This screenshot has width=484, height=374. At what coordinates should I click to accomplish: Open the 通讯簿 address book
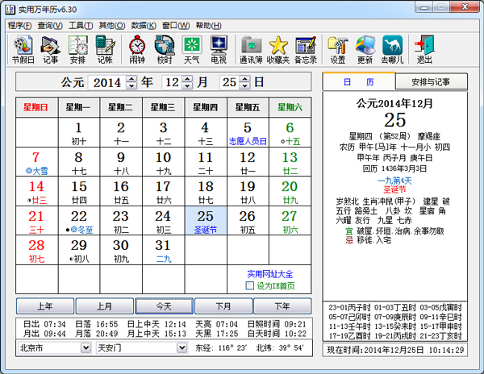251,49
